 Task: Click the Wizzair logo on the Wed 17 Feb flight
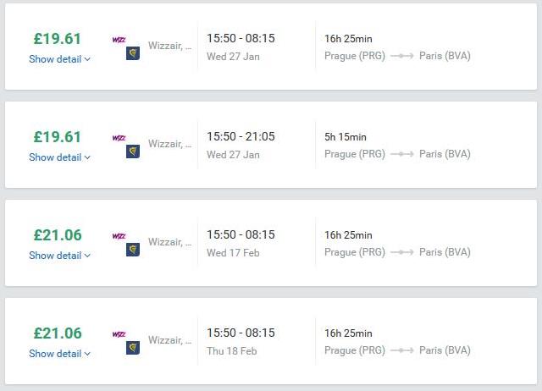coord(119,236)
